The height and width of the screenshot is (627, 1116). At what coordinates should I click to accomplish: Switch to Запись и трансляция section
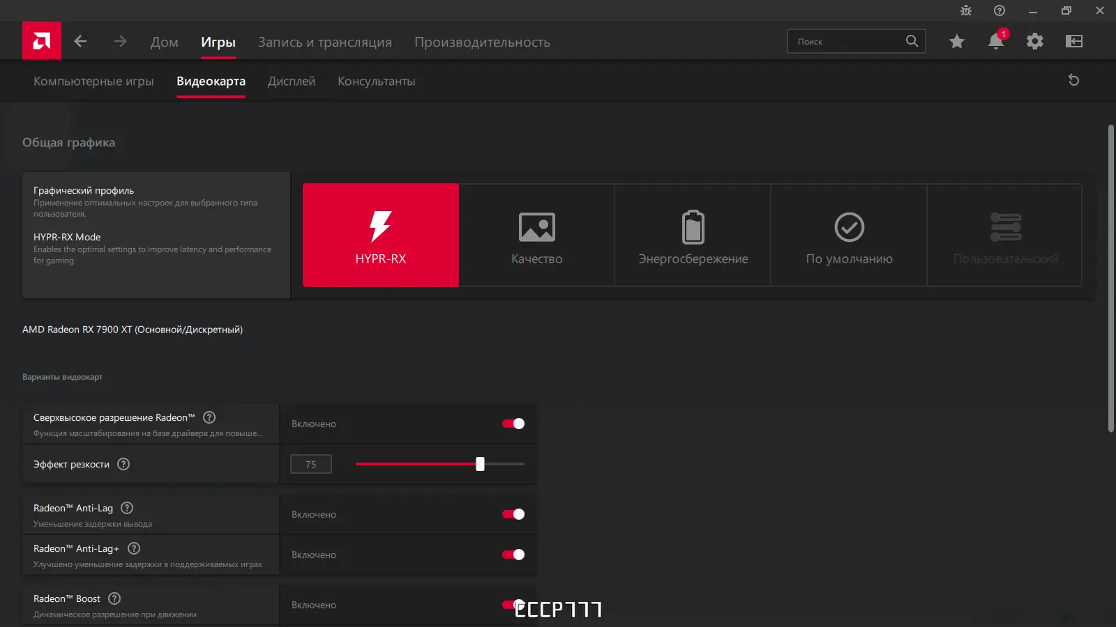pos(325,42)
